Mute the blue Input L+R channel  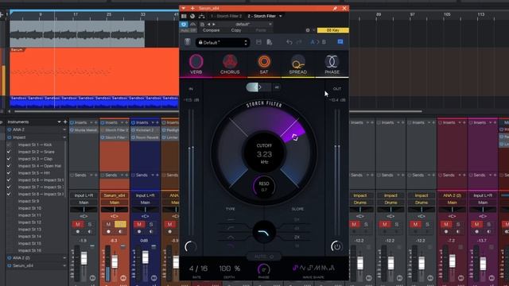[139, 224]
